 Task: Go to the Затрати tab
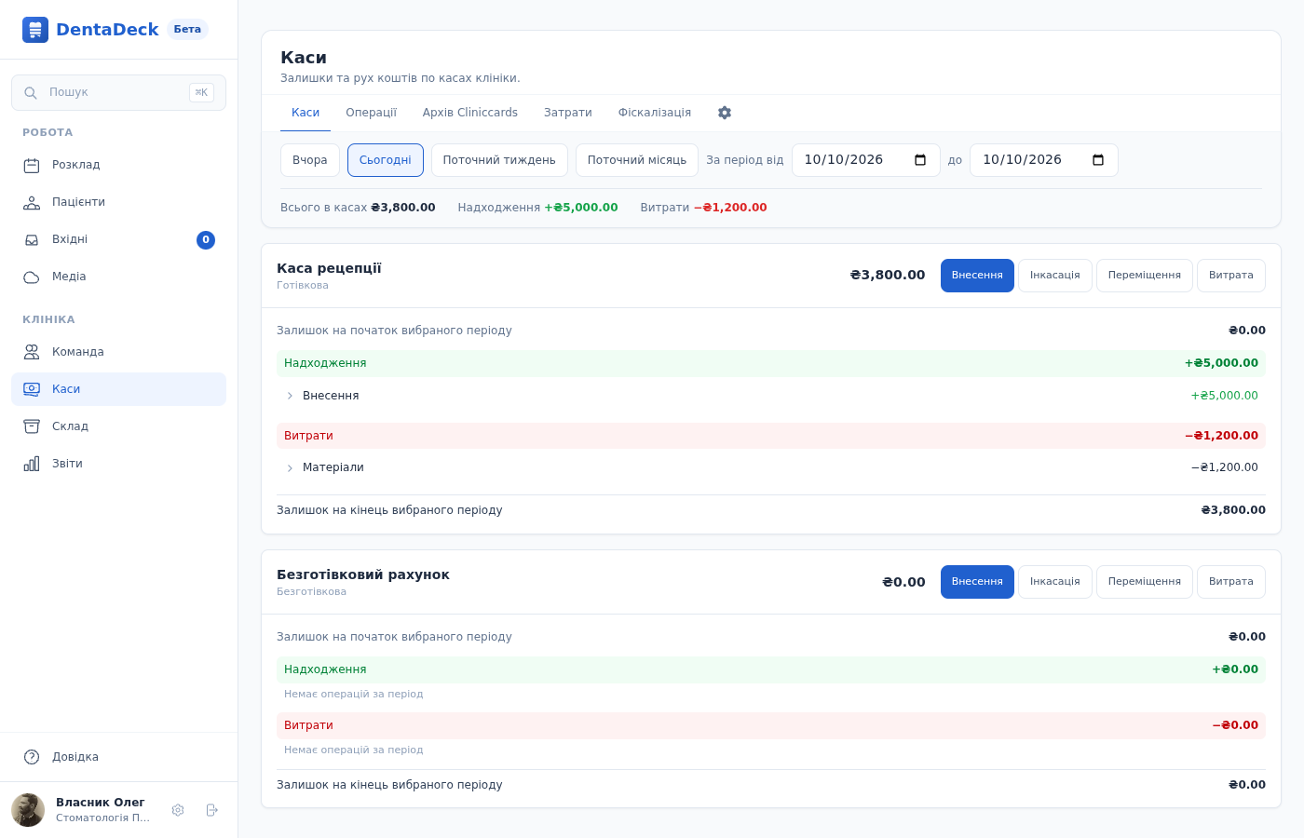[x=568, y=113]
